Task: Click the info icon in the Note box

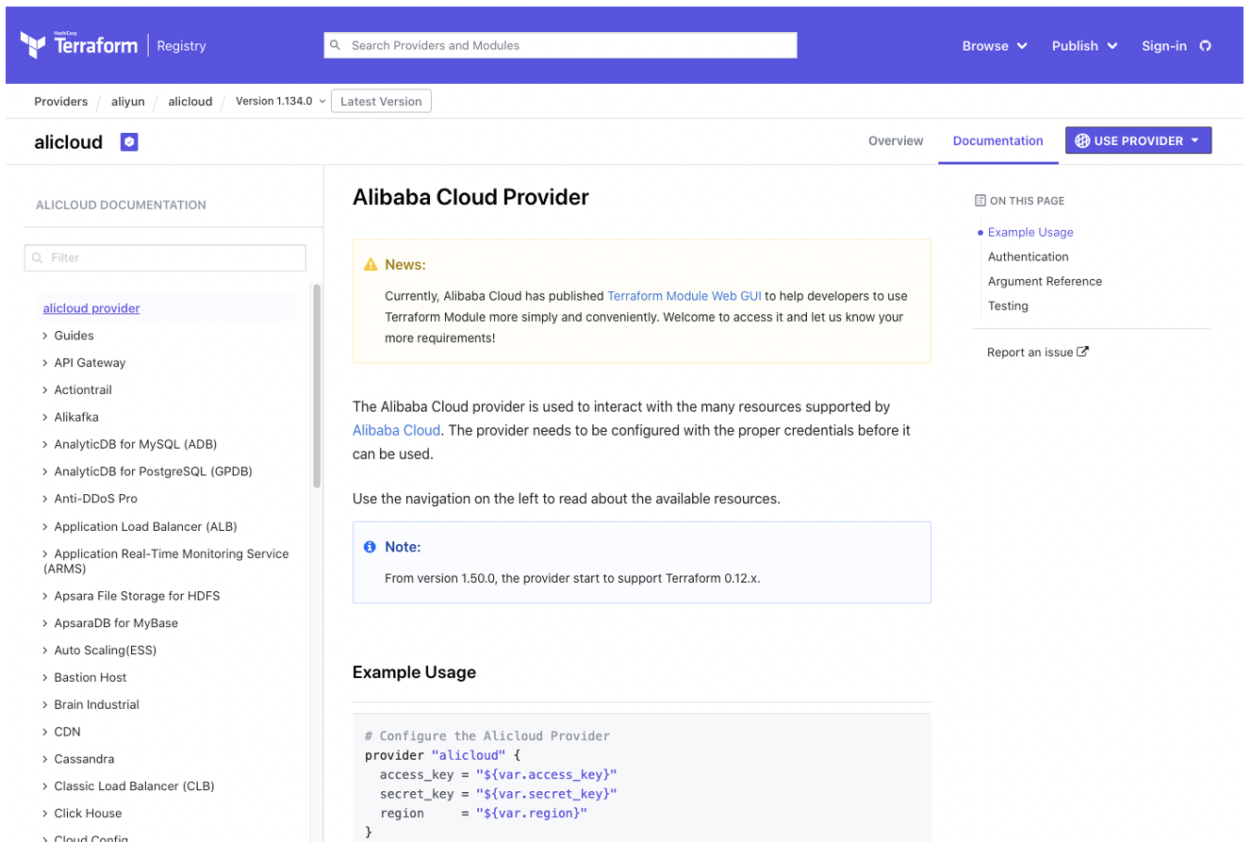Action: [370, 547]
